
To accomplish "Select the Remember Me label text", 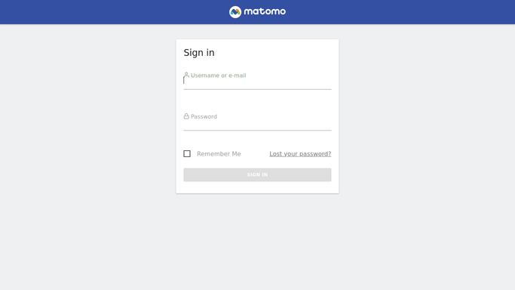I will coord(219,153).
